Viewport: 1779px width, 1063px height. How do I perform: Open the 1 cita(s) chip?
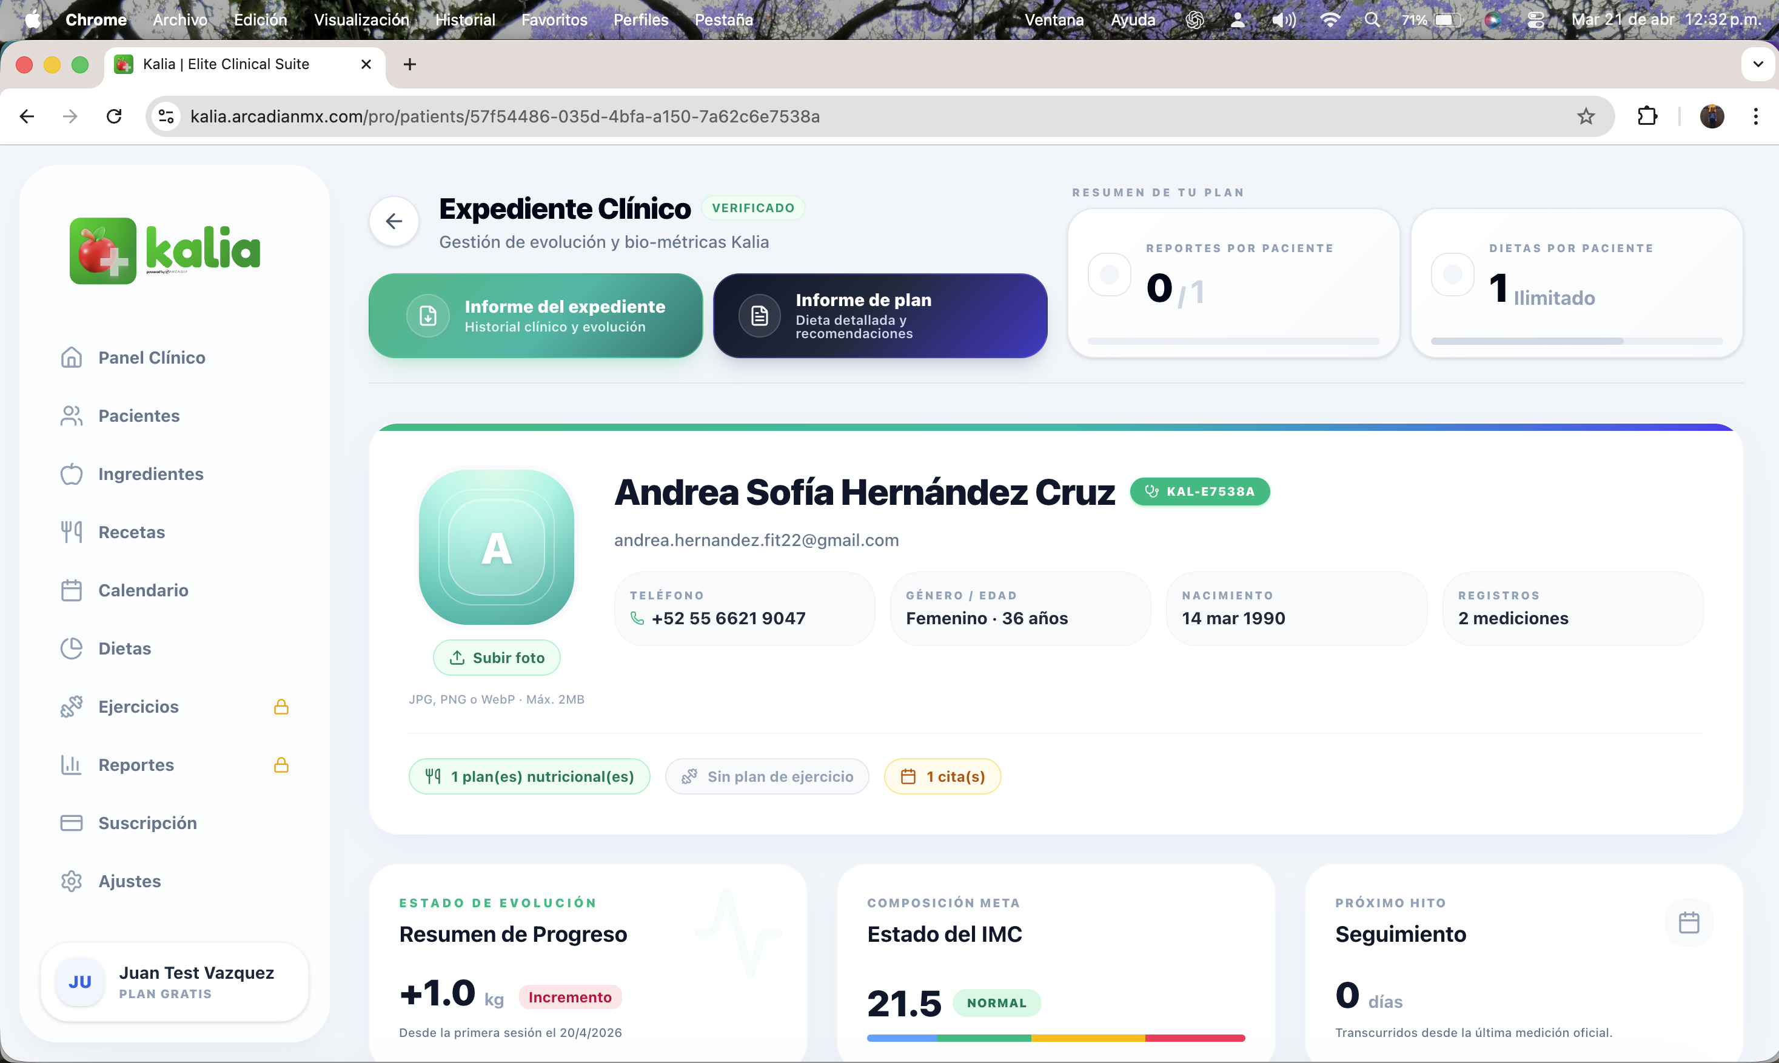[x=942, y=776]
